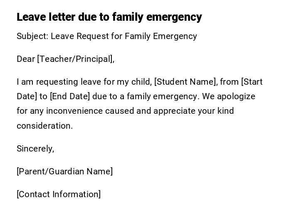
Task: Click the [End Date] placeholder
Action: 70,96
